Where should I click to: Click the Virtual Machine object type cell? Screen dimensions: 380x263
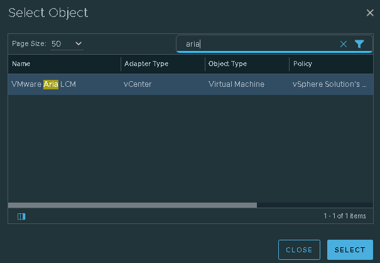coord(236,84)
